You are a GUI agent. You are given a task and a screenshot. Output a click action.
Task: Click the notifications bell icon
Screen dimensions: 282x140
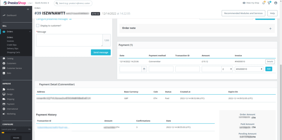pyautogui.click(x=263, y=3)
